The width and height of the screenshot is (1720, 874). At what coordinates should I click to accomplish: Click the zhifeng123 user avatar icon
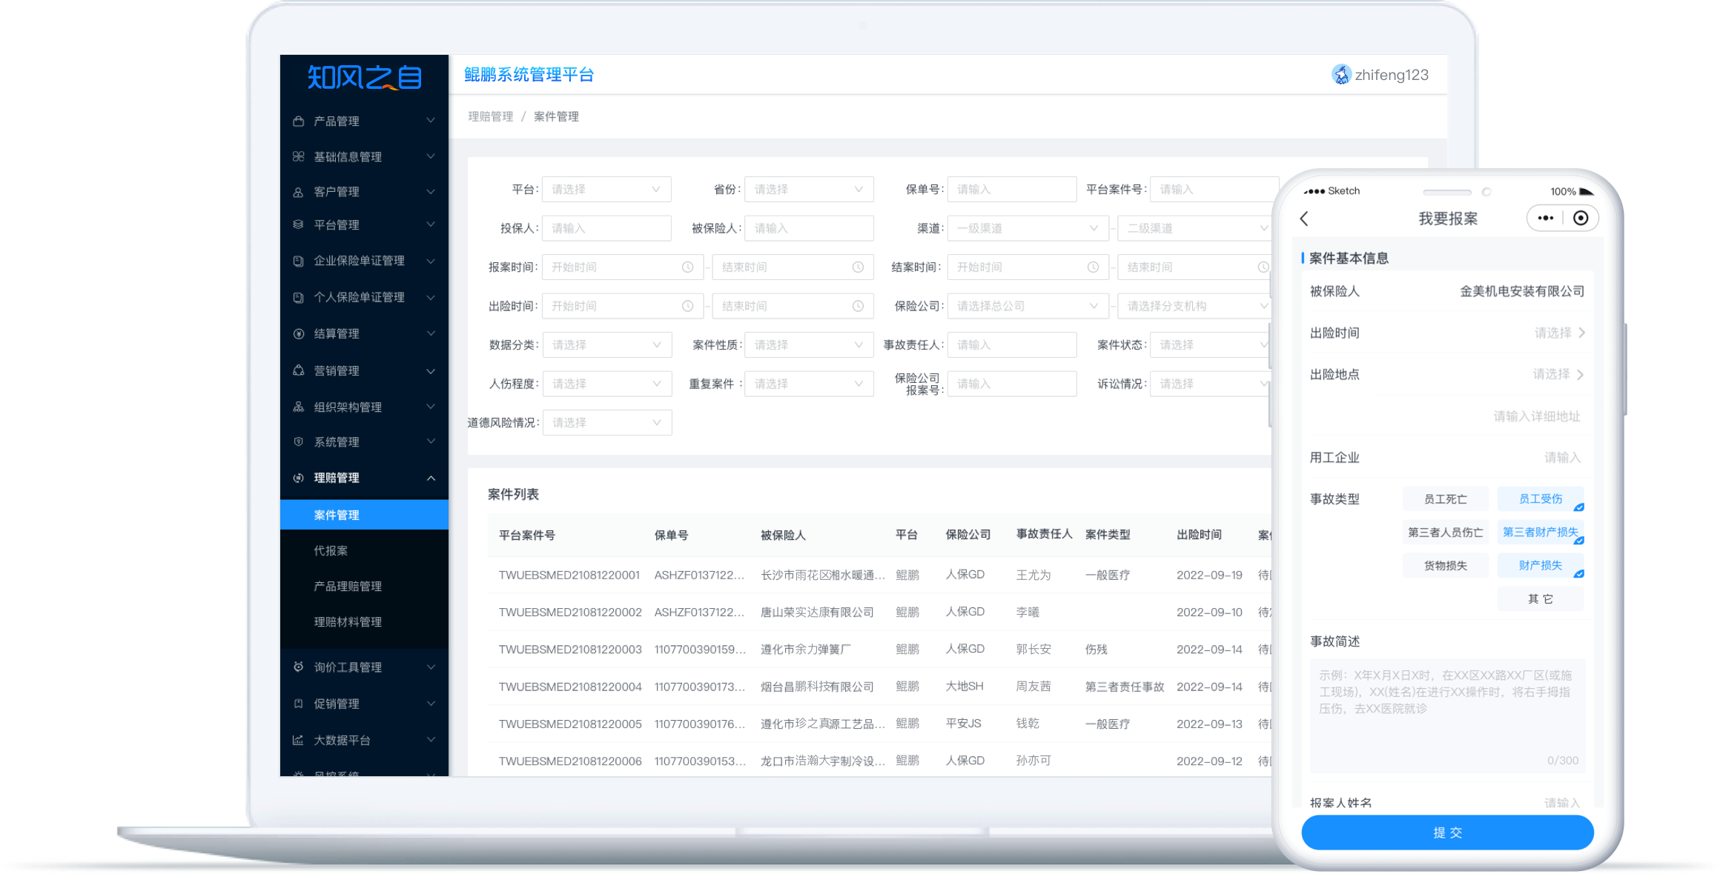pos(1341,75)
